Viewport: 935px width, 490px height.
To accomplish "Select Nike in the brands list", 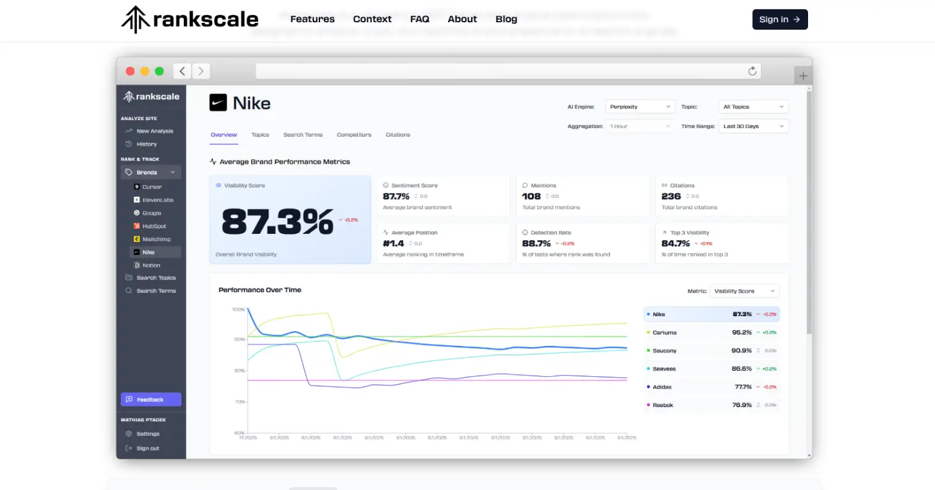I will 155,252.
